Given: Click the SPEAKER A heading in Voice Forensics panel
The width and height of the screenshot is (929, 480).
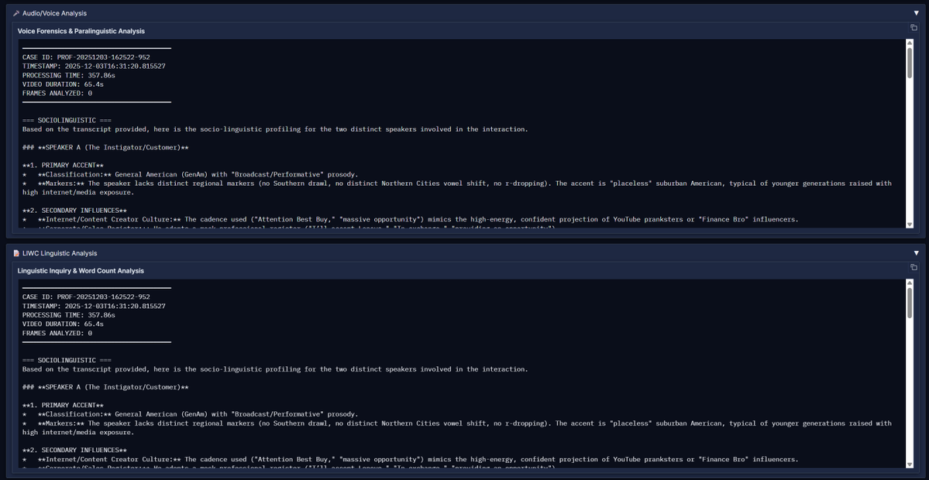Looking at the screenshot, I should pyautogui.click(x=105, y=147).
